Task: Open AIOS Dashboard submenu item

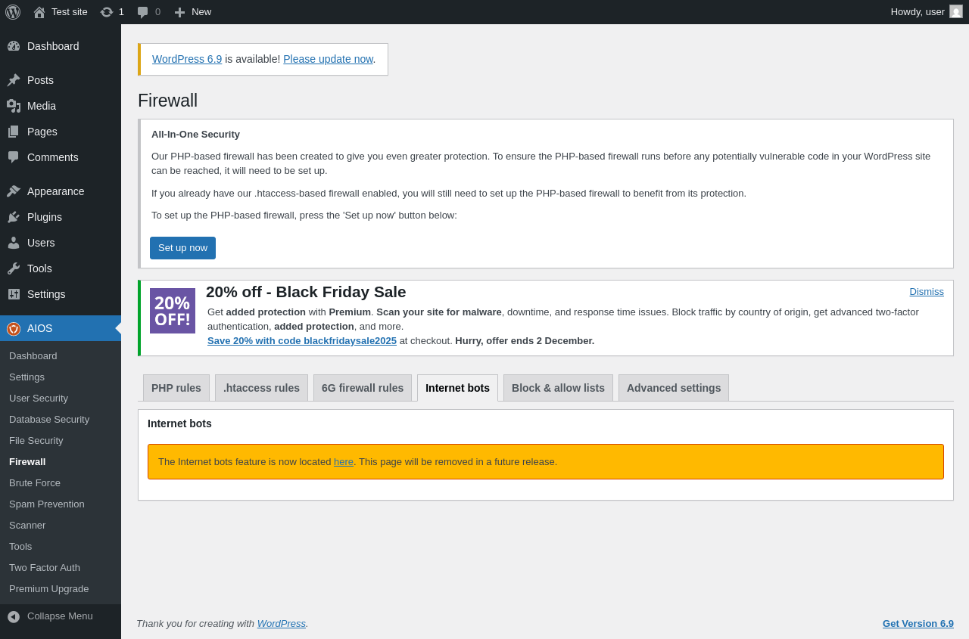Action: point(61,356)
